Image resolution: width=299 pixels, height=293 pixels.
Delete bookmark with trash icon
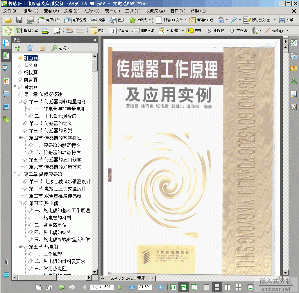[x=30, y=48]
